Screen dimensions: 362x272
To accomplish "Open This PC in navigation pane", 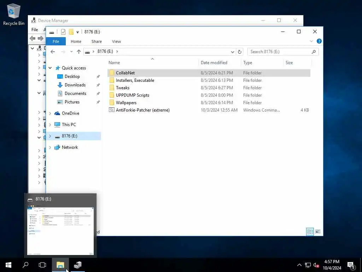I will tap(69, 125).
